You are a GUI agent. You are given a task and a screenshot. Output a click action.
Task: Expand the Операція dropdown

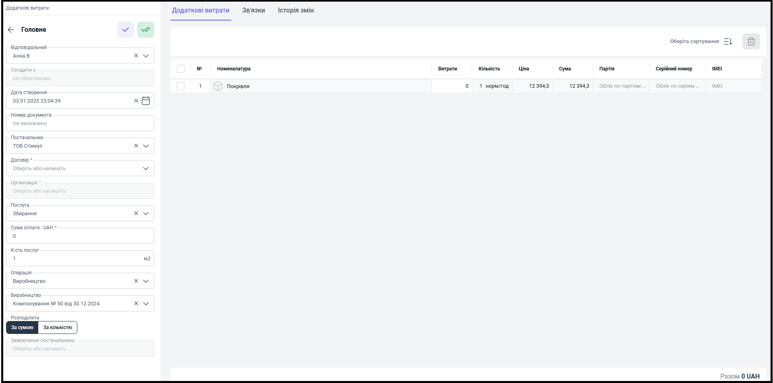146,281
